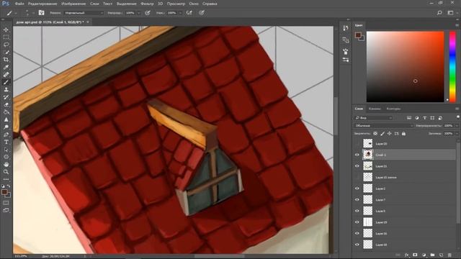Toggle lock all padlock icon
The image size is (461, 259).
pos(403,134)
